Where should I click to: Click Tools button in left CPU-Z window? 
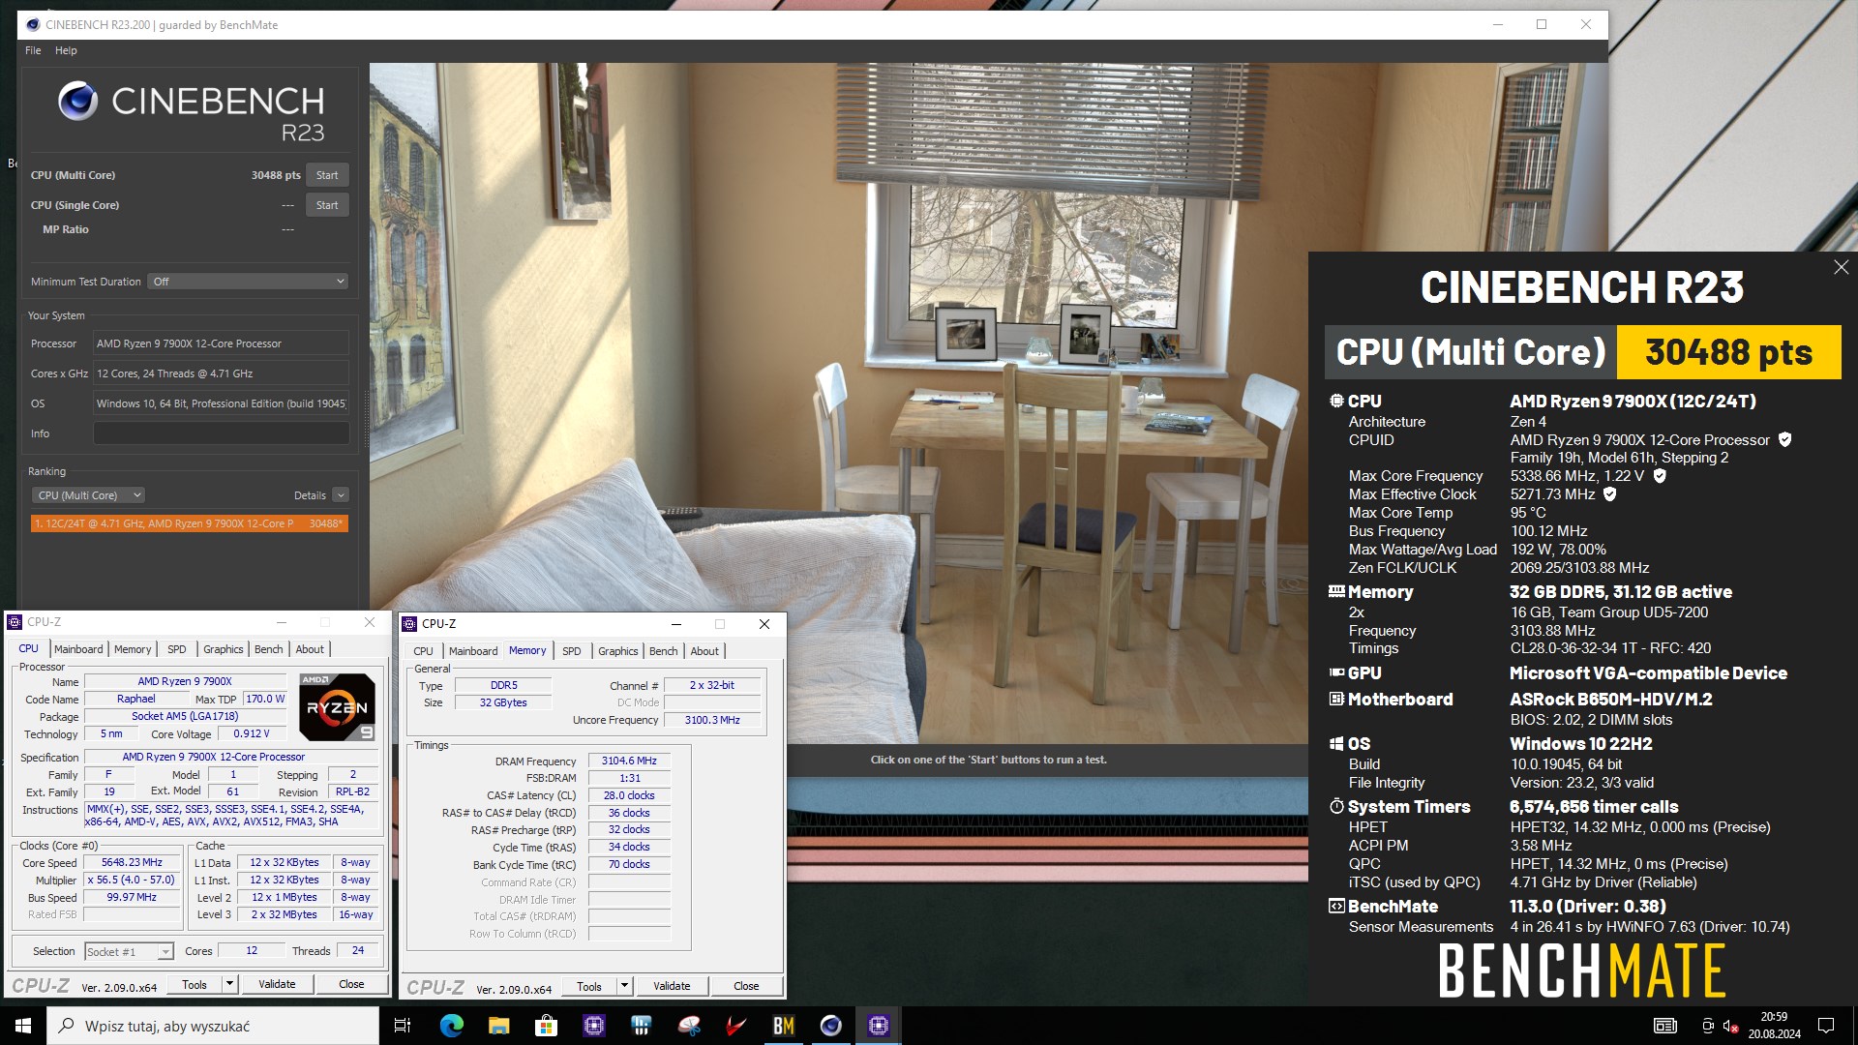click(x=195, y=984)
